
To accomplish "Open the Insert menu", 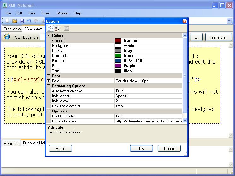I will [46, 13].
